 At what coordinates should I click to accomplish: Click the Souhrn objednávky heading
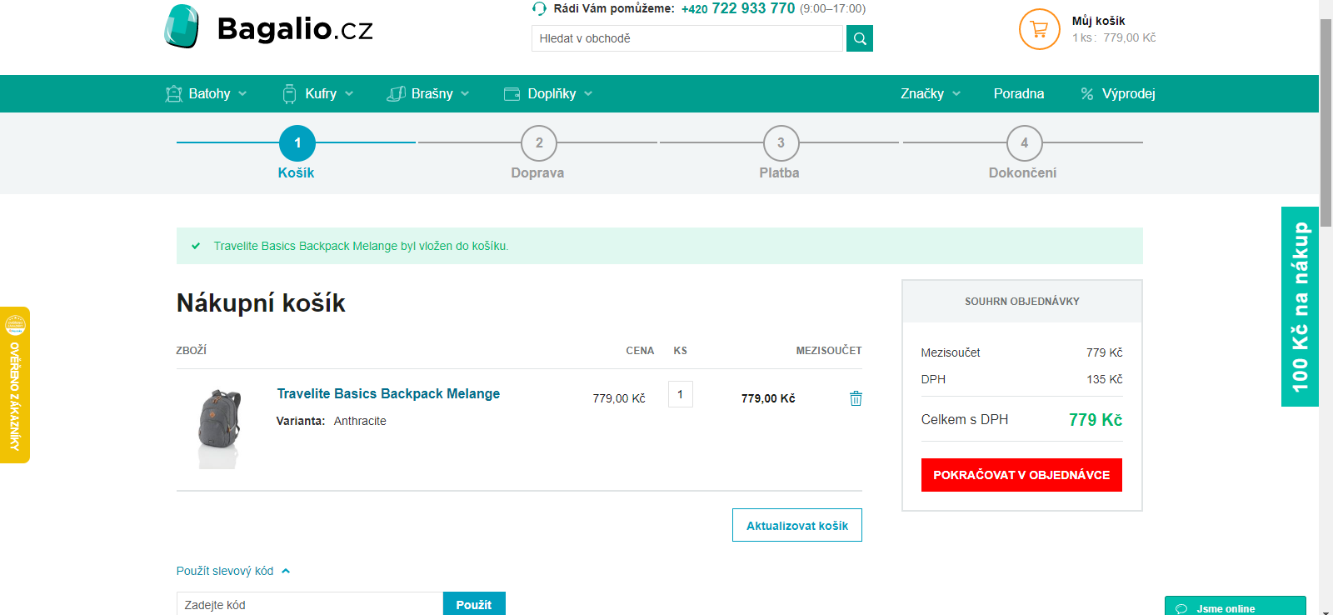pyautogui.click(x=1022, y=302)
